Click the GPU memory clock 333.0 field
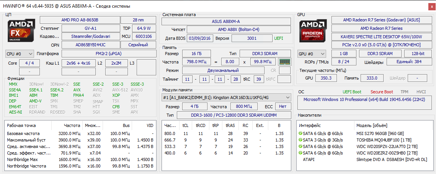Screen dimensions: 436x174 pos(371,78)
